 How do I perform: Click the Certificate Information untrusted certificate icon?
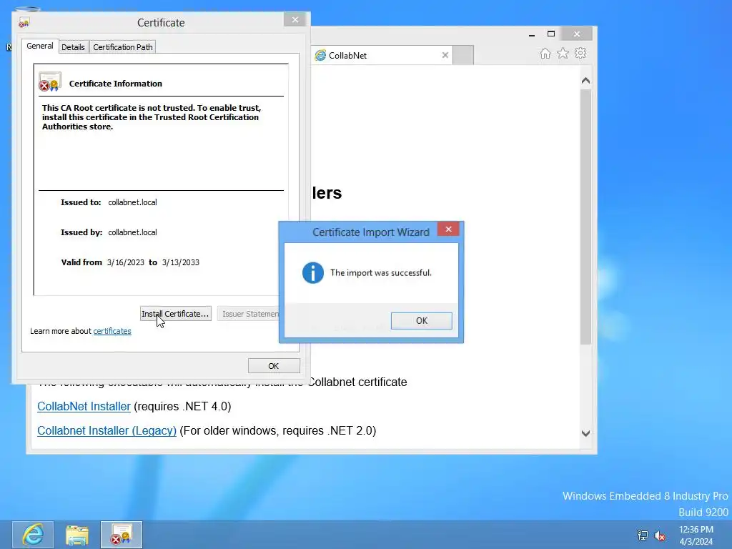pos(50,81)
